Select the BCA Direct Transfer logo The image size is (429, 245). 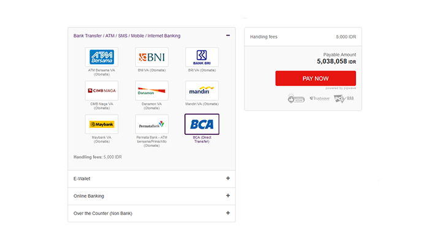click(x=202, y=124)
